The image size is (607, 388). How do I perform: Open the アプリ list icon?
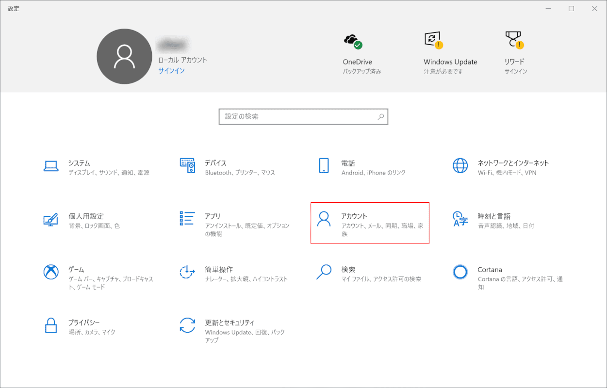[187, 218]
